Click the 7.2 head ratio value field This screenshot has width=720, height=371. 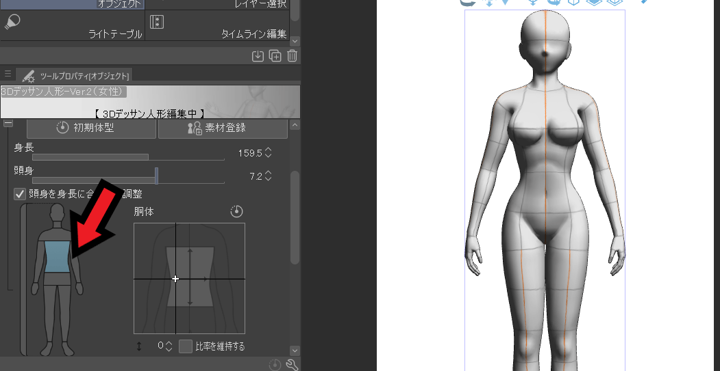click(x=256, y=176)
